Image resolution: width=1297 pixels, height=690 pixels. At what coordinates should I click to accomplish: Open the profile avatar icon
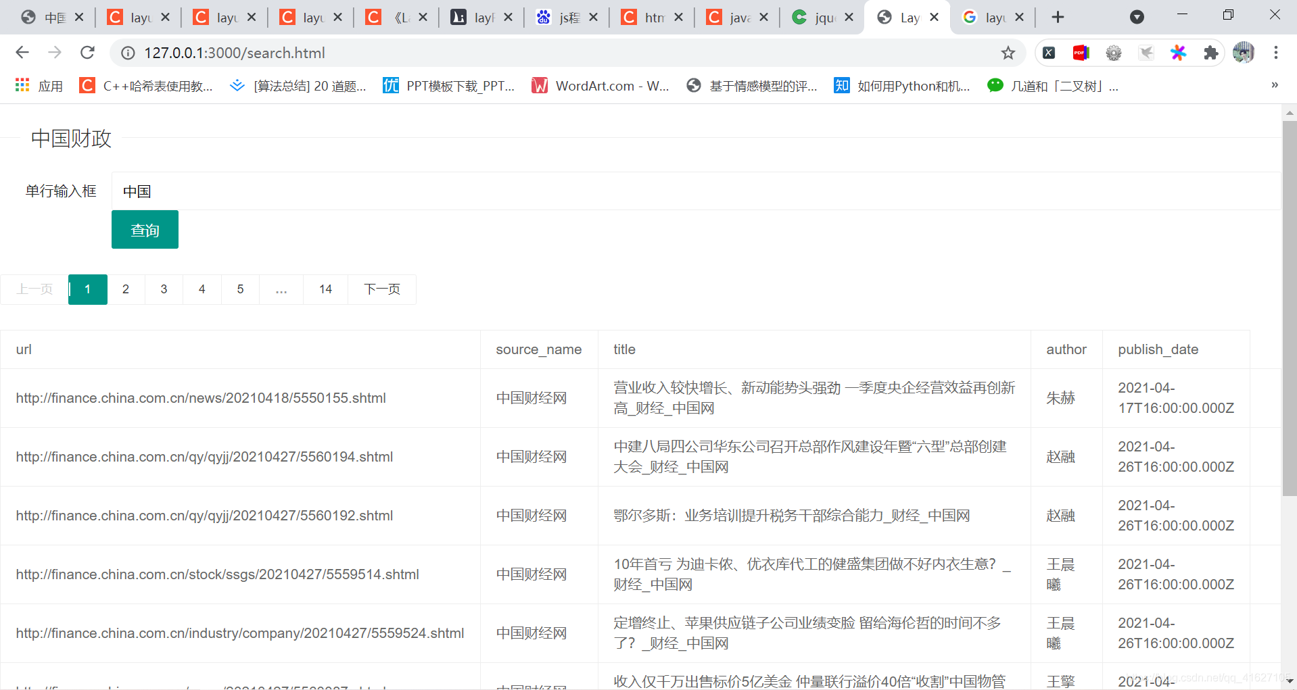(x=1244, y=53)
